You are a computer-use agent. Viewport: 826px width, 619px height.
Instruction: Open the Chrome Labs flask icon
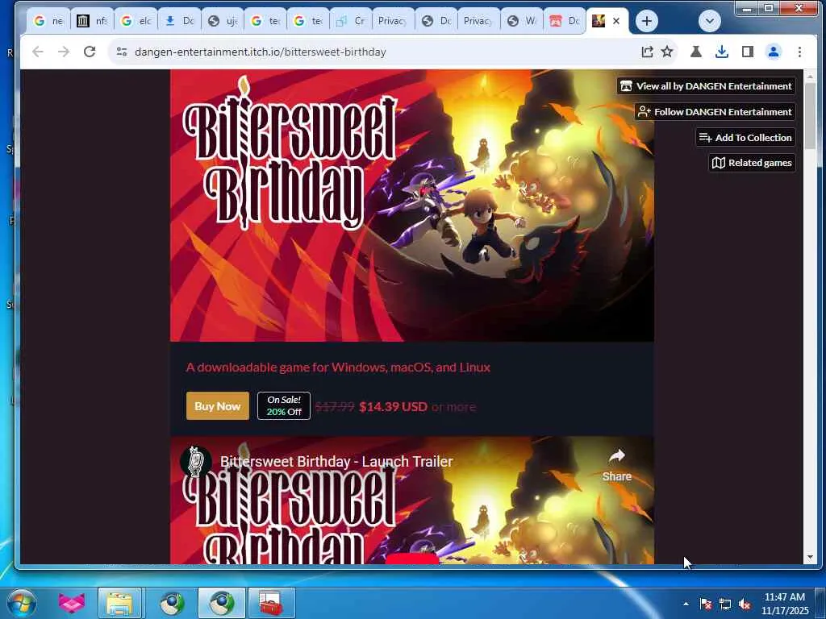click(696, 52)
